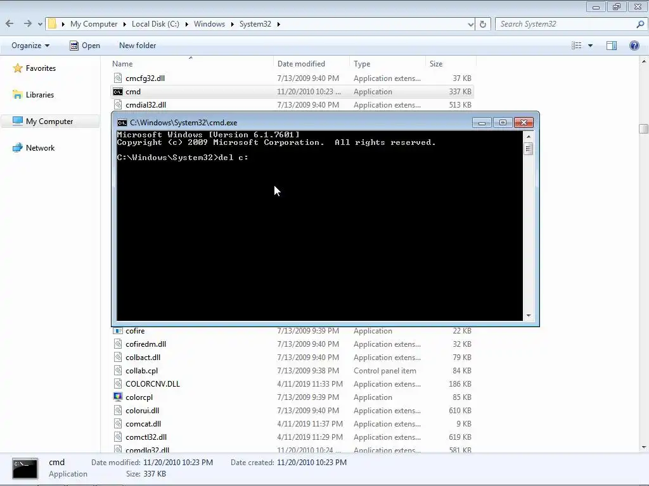The width and height of the screenshot is (649, 486).
Task: Select Network in the navigation pane
Action: pyautogui.click(x=40, y=148)
